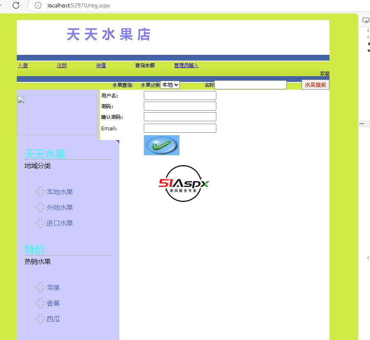Open the 西瓜 hot-sale link
This screenshot has width=370, height=340.
point(53,319)
